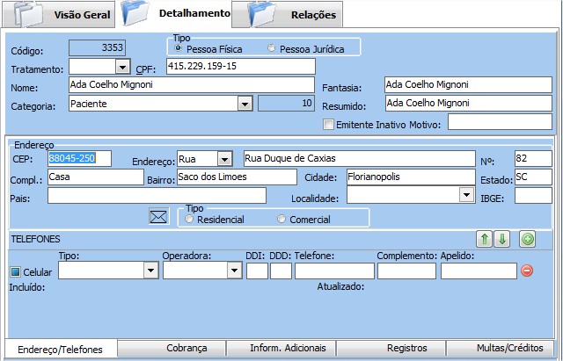Choose Residencial address type
The image size is (563, 361).
[x=190, y=219]
